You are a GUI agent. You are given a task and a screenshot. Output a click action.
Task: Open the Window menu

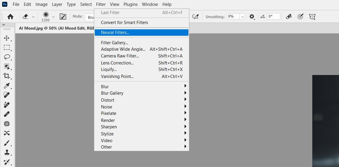click(150, 4)
